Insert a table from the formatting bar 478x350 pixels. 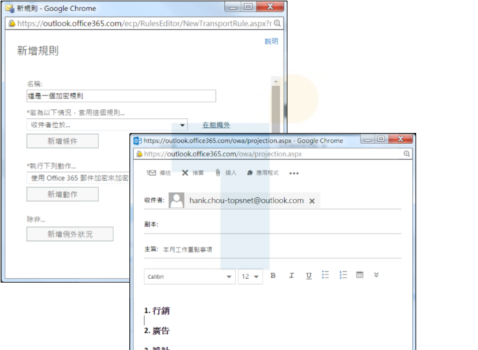click(x=359, y=275)
